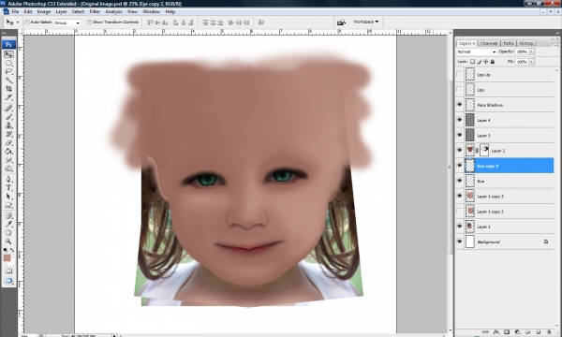Open the Normal blend mode dropdown
The height and width of the screenshot is (337, 562).
coord(477,51)
